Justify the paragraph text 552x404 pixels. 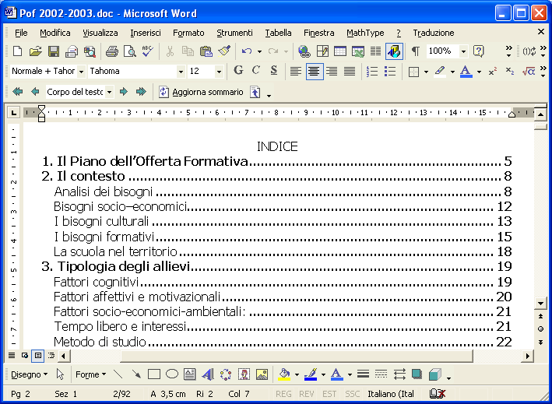pos(350,72)
